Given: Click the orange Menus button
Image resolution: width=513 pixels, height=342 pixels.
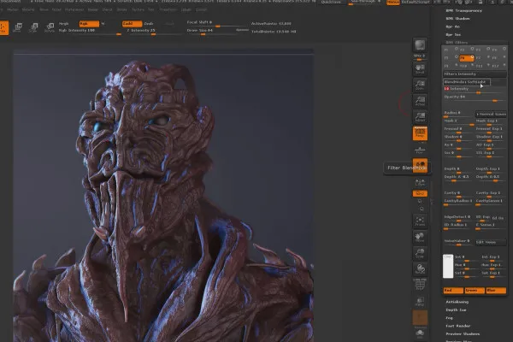Looking at the screenshot, I should (x=393, y=2).
